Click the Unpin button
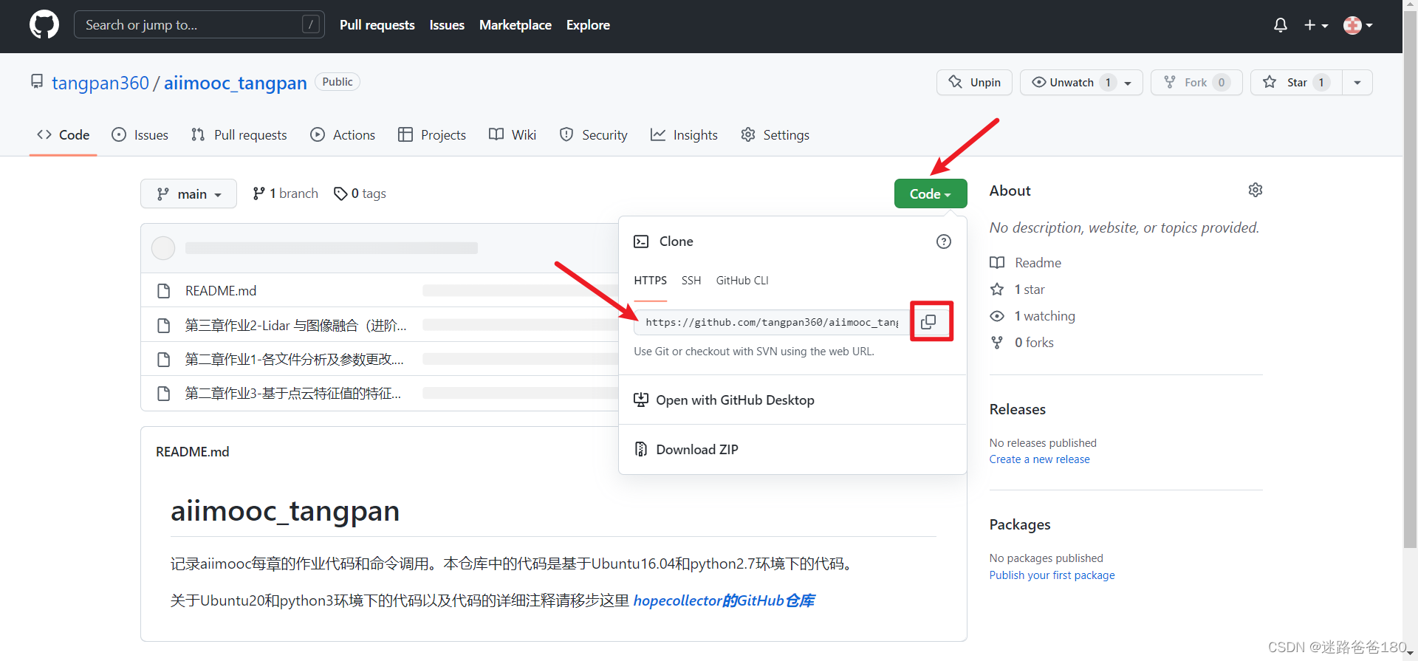 (x=974, y=82)
